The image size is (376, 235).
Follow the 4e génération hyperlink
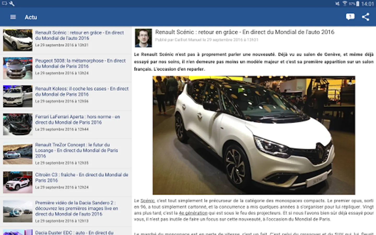193,213
